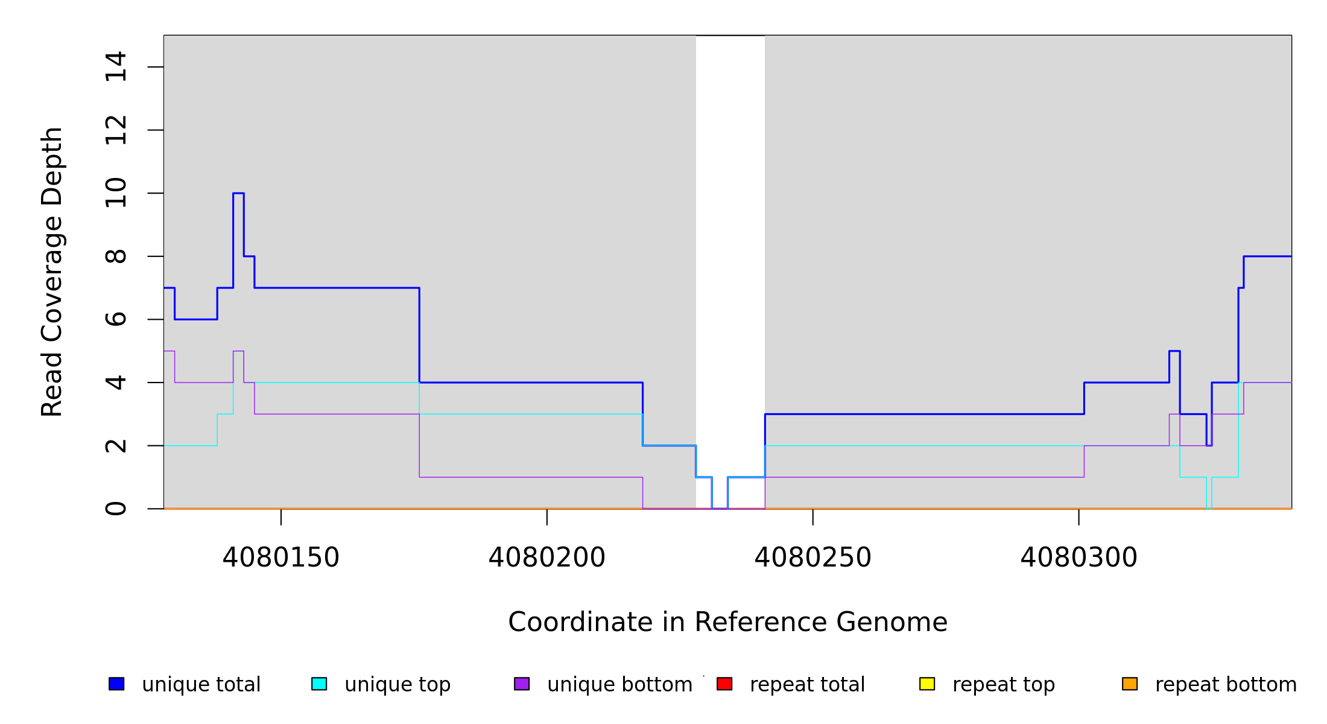The image size is (1327, 724).
Task: Click the 'unique total' legend label
Action: click(201, 685)
